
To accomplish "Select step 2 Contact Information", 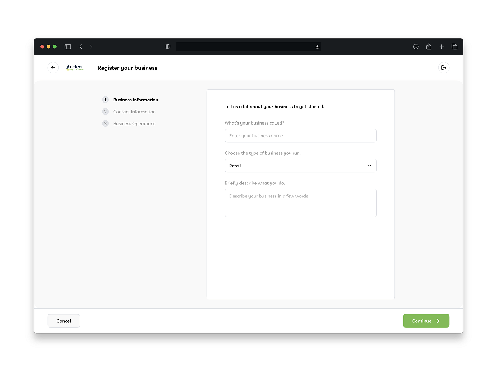I will [x=134, y=112].
